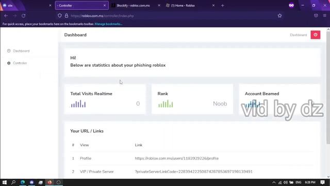Select the Controller browser tab
This screenshot has height=186, width=330.
(81, 6)
